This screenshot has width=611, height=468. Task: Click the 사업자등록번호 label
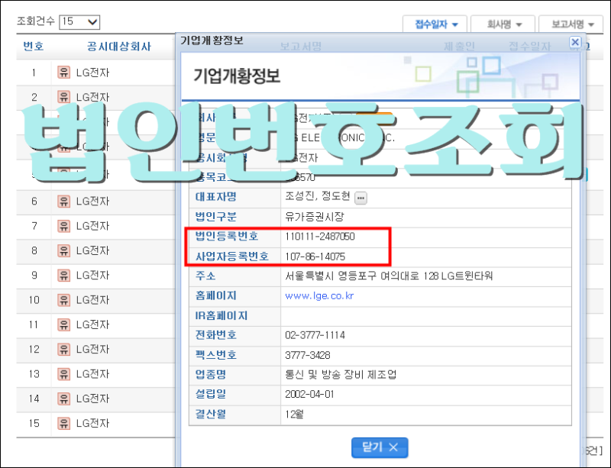point(232,257)
